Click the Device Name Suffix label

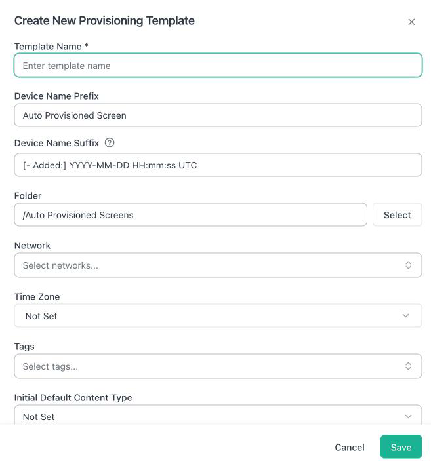point(56,143)
